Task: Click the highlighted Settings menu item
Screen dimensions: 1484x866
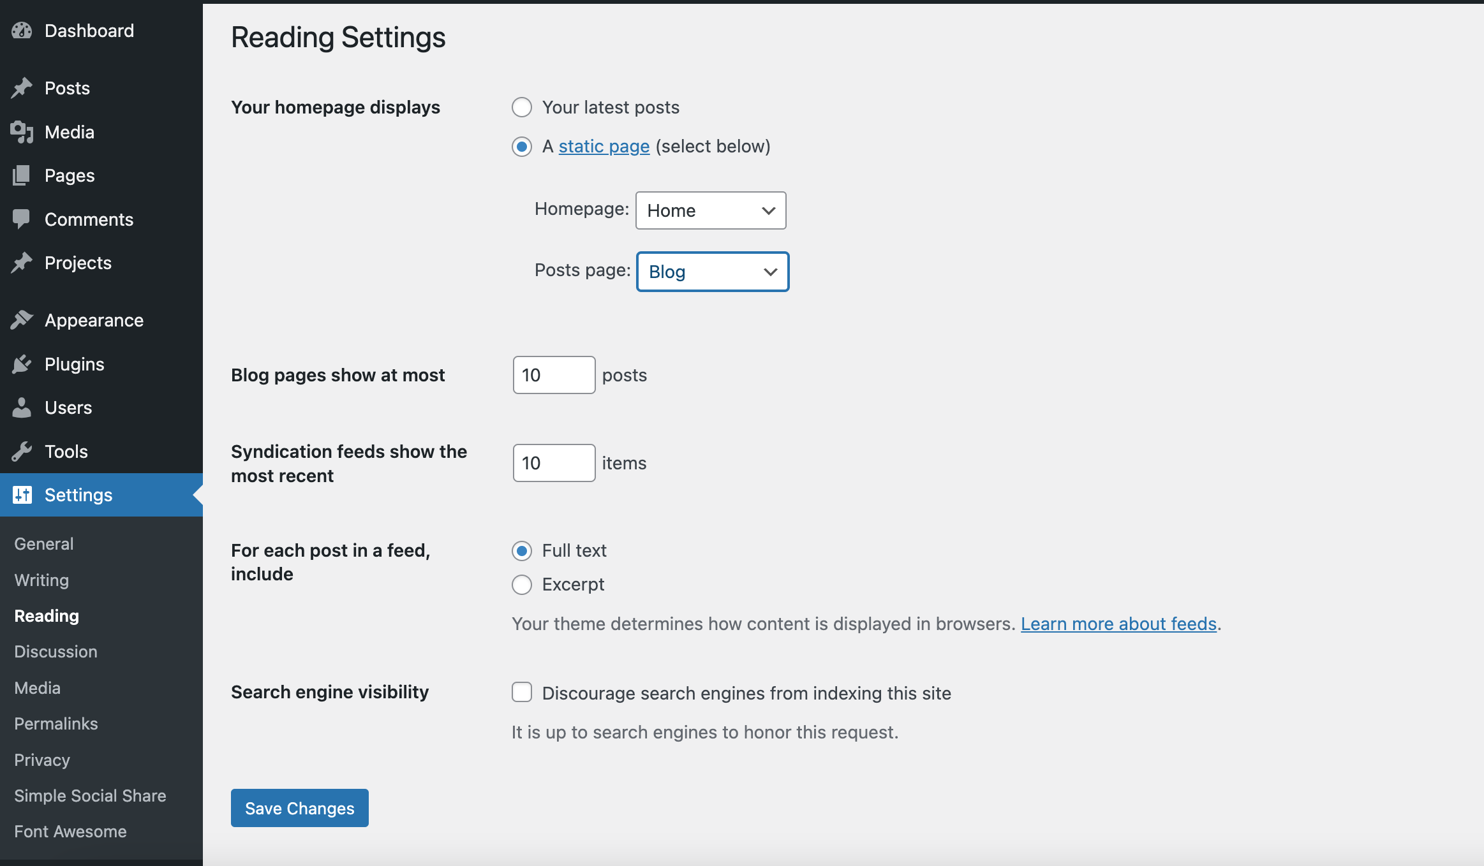Action: (101, 495)
